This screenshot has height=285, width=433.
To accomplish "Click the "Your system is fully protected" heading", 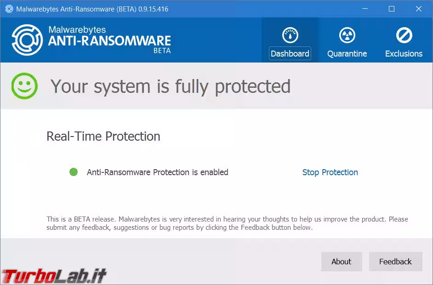I will [x=170, y=86].
